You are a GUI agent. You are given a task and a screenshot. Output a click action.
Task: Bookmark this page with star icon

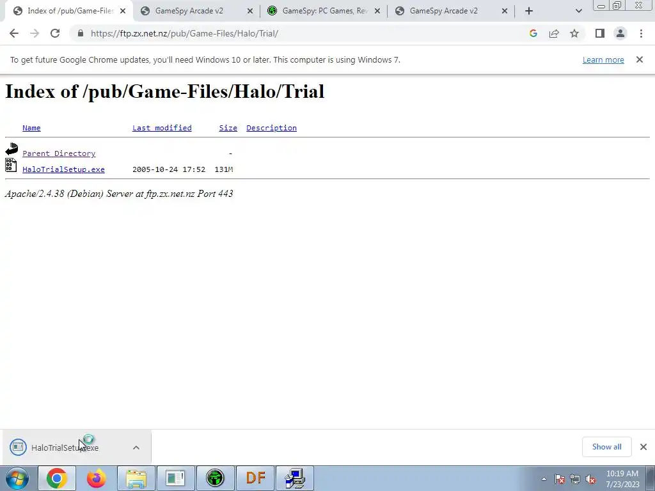(x=574, y=33)
